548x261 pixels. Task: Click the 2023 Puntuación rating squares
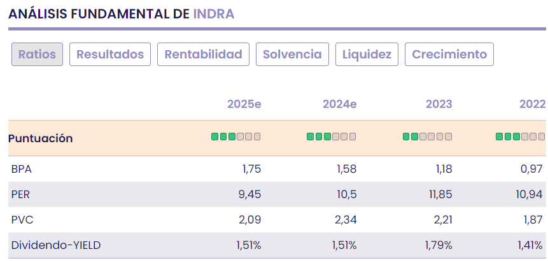click(x=427, y=137)
